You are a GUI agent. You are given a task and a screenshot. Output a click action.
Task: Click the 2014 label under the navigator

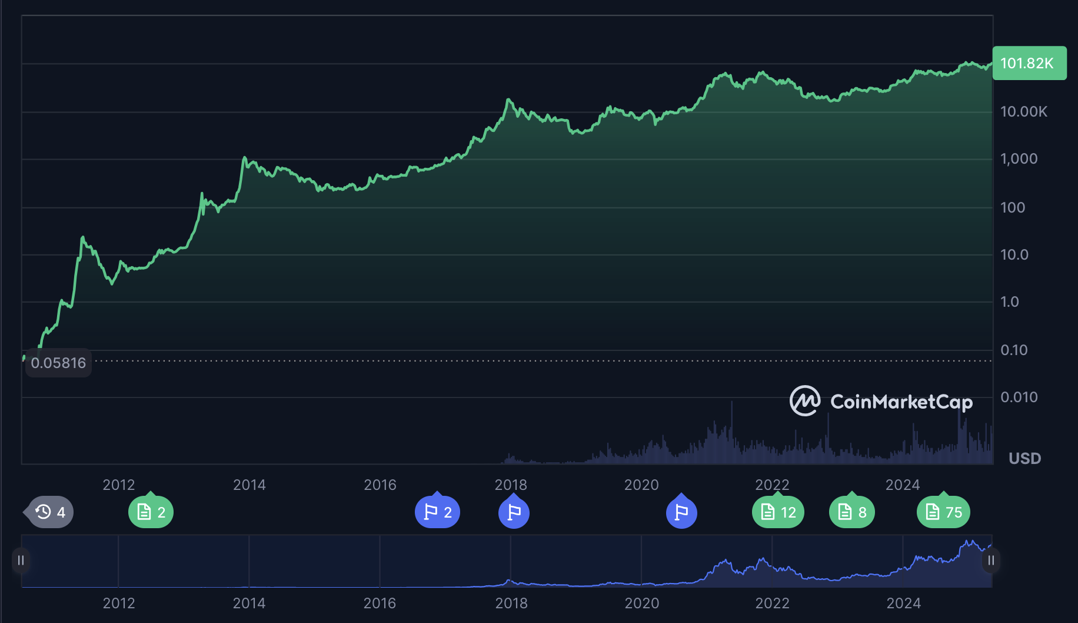coord(249,603)
